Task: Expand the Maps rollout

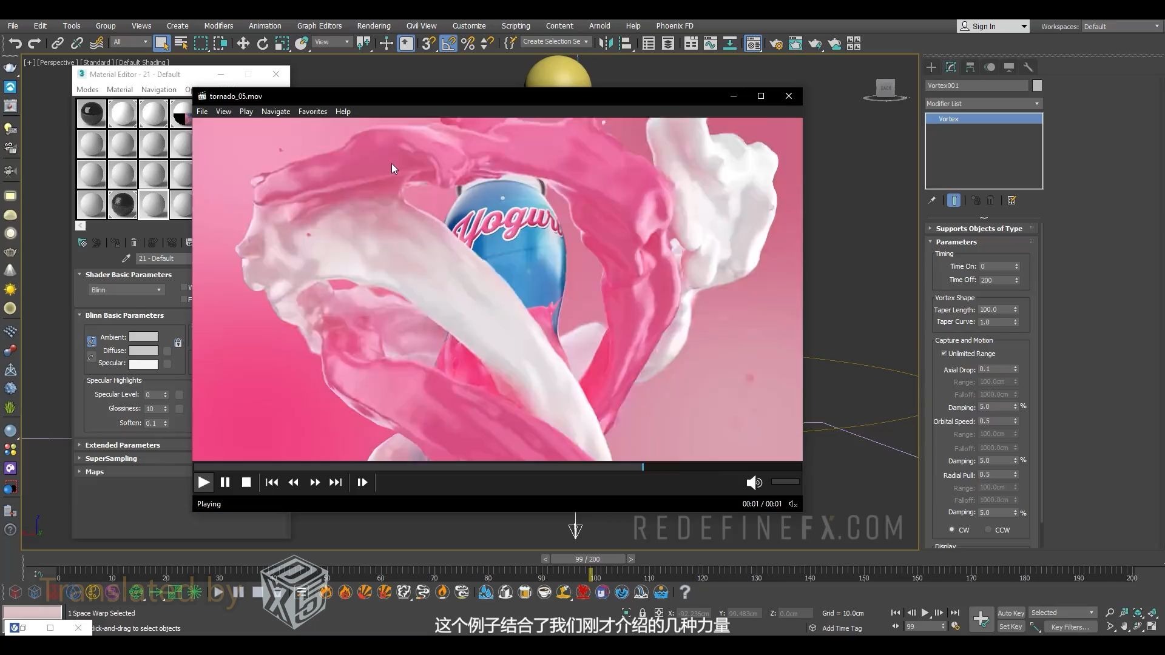Action: pyautogui.click(x=95, y=472)
